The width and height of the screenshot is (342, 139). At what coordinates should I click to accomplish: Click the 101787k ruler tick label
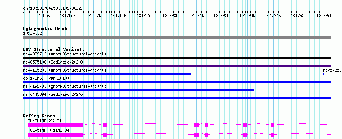click(93, 15)
